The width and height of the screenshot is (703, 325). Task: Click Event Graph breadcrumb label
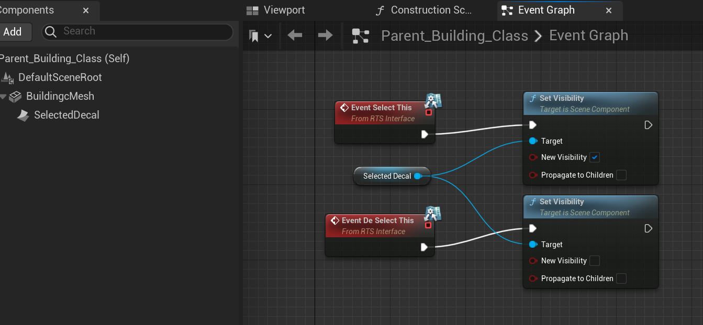pyautogui.click(x=588, y=36)
